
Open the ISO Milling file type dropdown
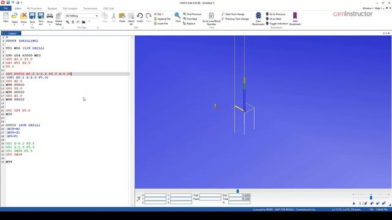(97, 16)
